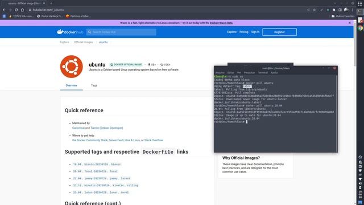Toggle the browser side panel icon
This screenshot has width=364, height=205.
tap(340, 10)
